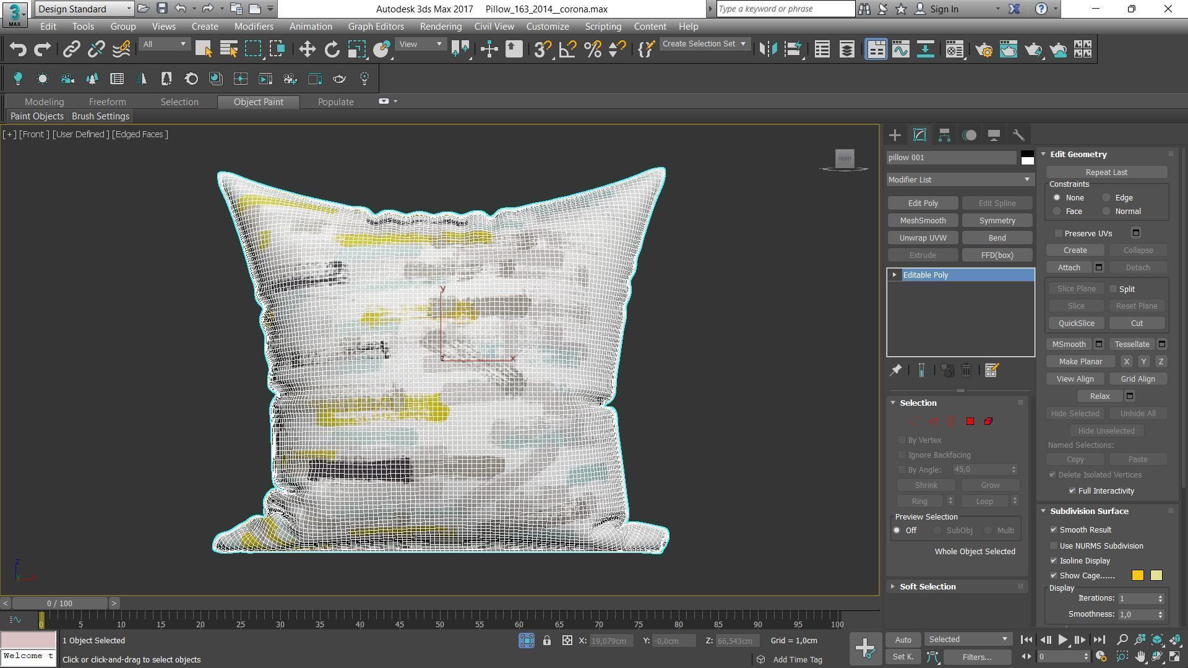Switch to Hierarchy command panel tab

(944, 135)
